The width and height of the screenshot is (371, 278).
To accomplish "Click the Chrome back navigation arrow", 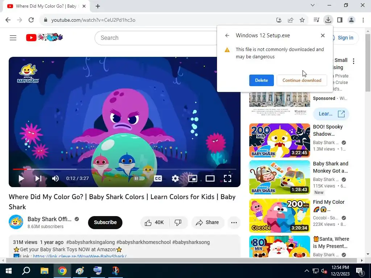I will [x=8, y=20].
